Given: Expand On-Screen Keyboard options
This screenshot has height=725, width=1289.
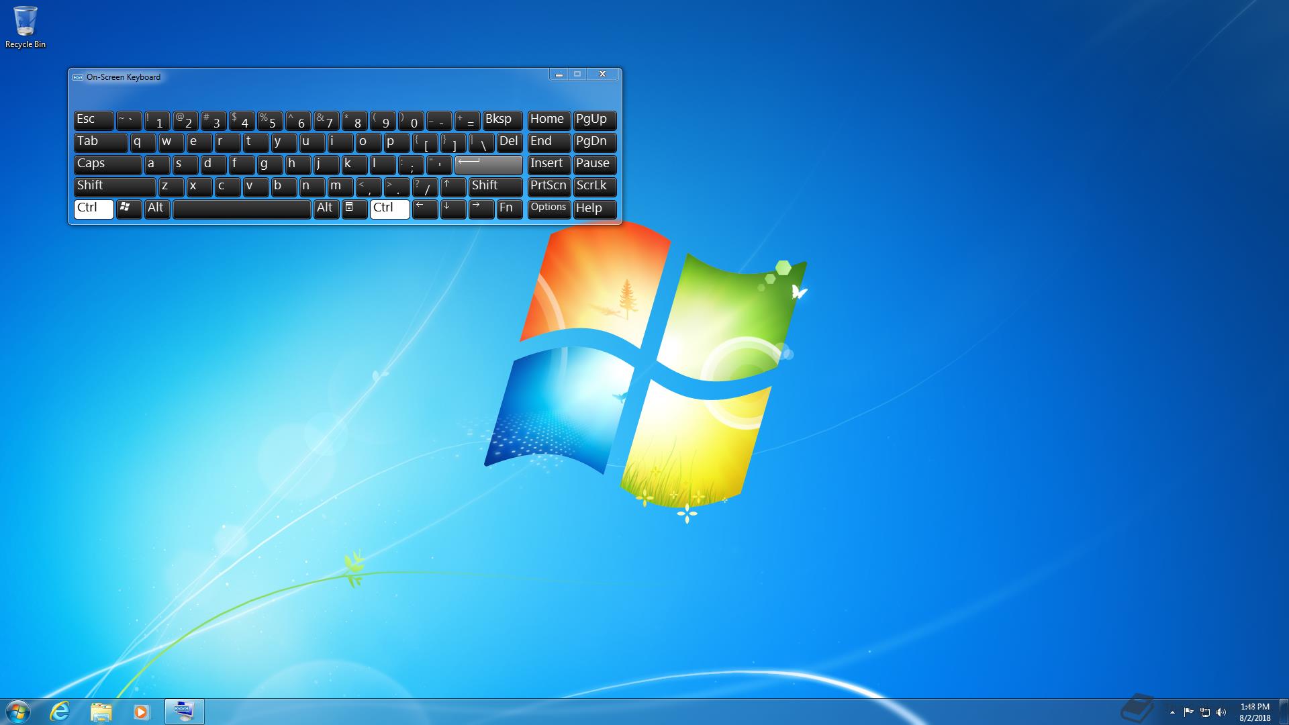Looking at the screenshot, I should (547, 207).
